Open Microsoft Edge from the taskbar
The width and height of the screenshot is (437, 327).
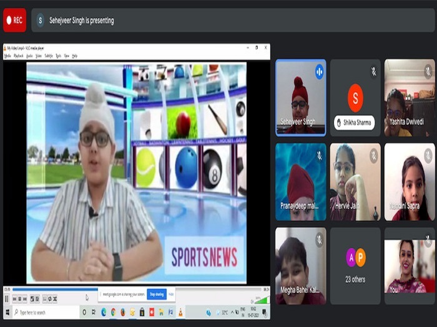pyautogui.click(x=104, y=312)
